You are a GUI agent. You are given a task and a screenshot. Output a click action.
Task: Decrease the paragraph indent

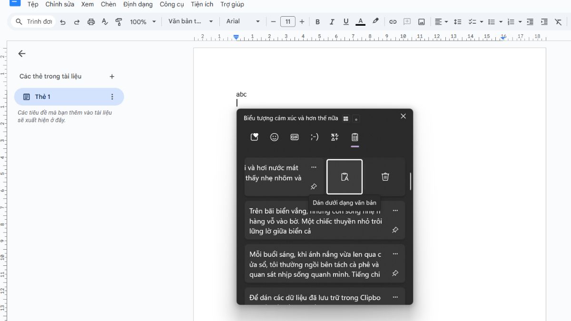[x=530, y=22]
